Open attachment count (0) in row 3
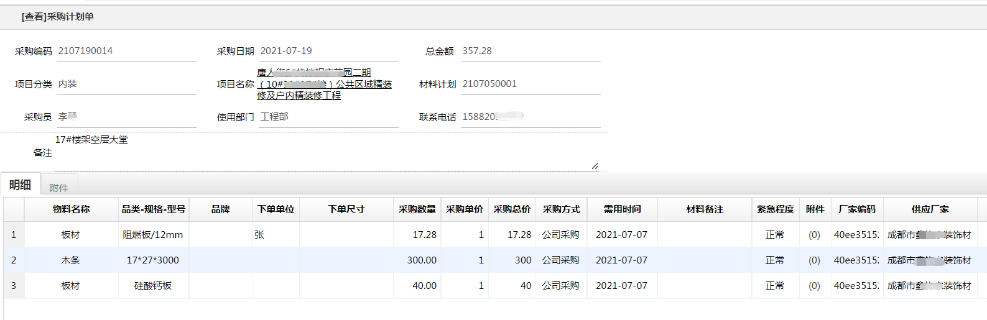Screen dimensions: 987x320 tap(814, 286)
